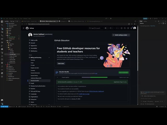The image size is (167, 125).
Task: Refresh the chat Sessions list
Action: coord(159,23)
